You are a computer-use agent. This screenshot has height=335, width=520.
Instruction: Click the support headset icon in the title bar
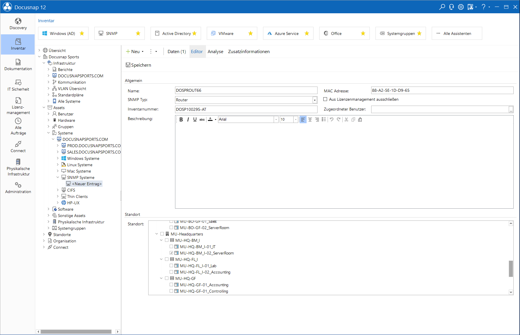pos(451,7)
